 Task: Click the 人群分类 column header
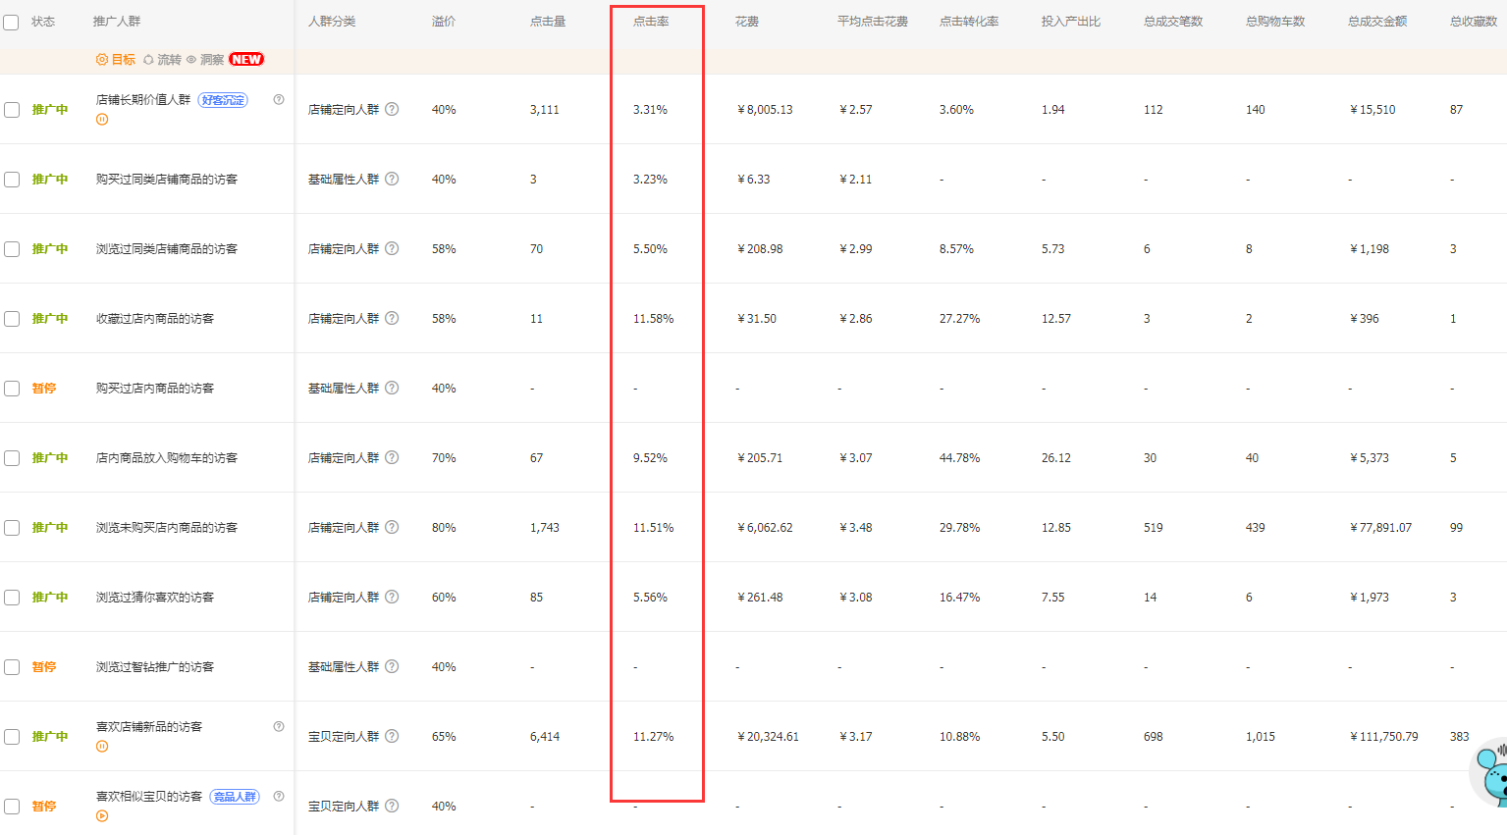(332, 22)
